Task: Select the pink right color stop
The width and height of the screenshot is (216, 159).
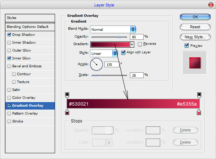Action: point(199,112)
